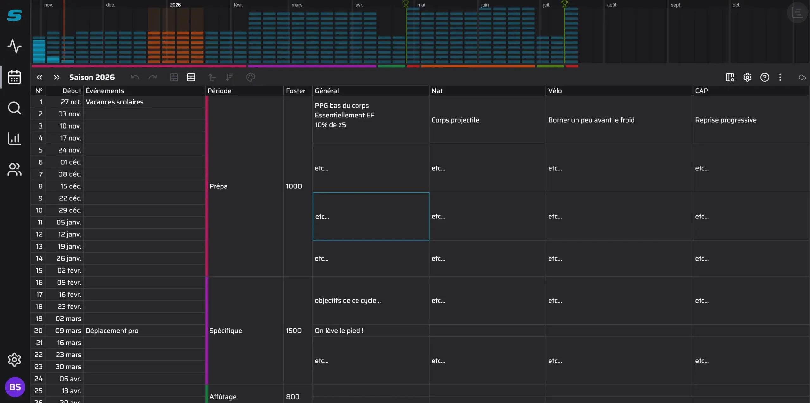The height and width of the screenshot is (403, 810).
Task: Go to previous season with double chevron
Action: pos(39,77)
